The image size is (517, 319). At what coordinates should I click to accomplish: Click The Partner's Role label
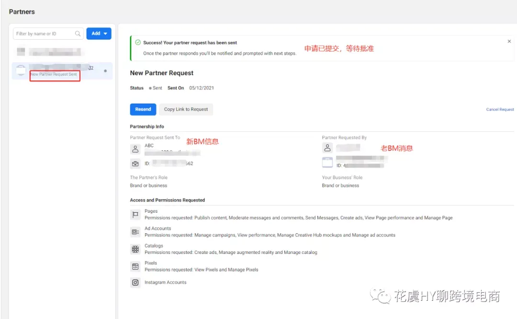click(x=149, y=178)
